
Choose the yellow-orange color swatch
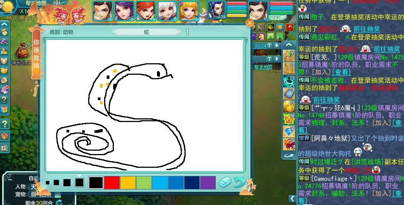[128, 183]
